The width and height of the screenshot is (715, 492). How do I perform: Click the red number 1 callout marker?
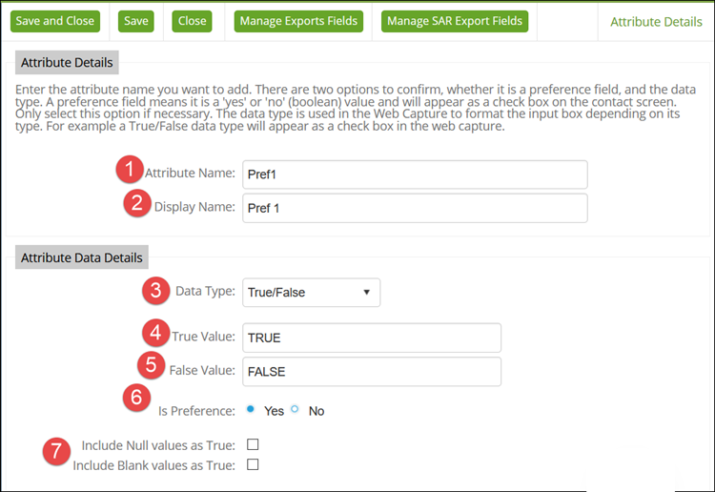(x=129, y=172)
